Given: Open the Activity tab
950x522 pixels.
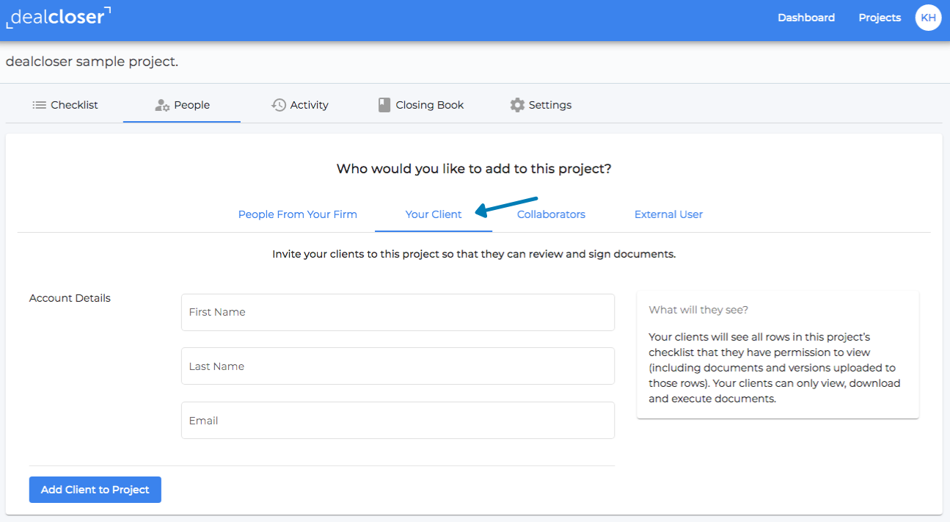Looking at the screenshot, I should pos(299,105).
